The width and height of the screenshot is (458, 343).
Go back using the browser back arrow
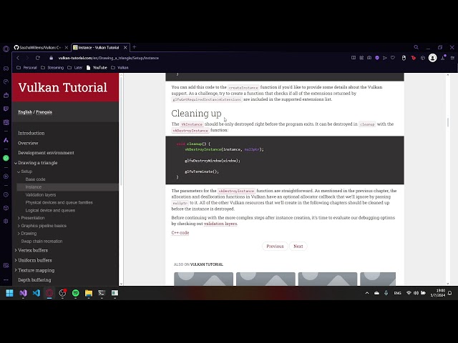click(x=18, y=58)
